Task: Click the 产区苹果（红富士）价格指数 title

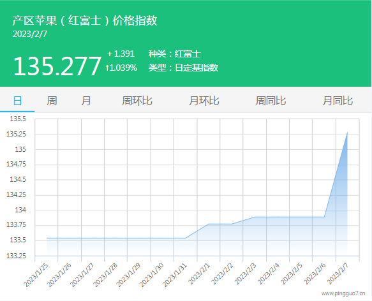Action: click(x=85, y=20)
